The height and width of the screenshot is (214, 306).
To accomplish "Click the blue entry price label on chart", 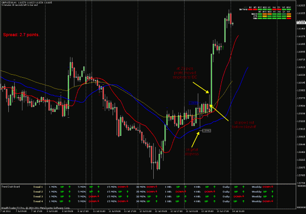I will point(193,103).
